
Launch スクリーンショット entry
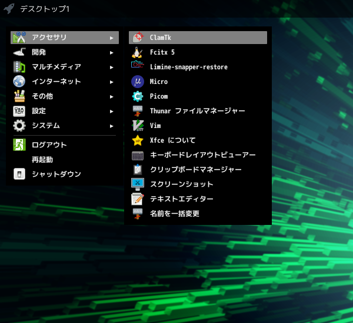click(198, 184)
